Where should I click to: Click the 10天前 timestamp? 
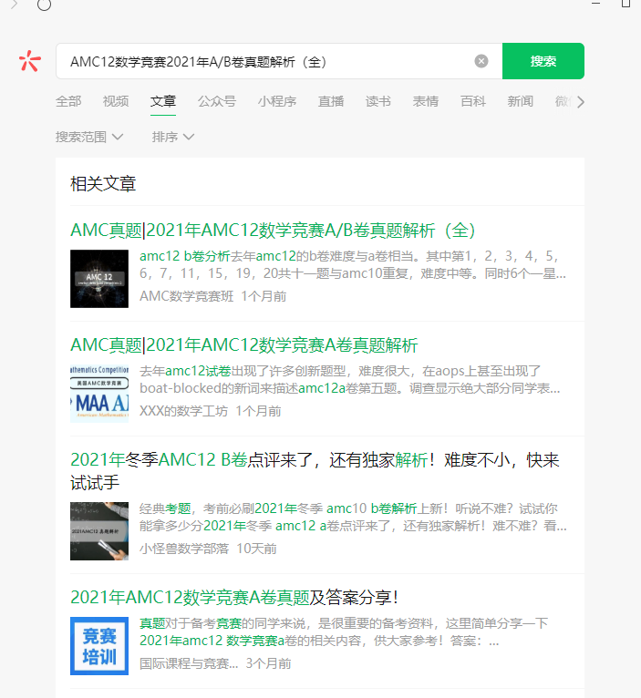pos(256,549)
